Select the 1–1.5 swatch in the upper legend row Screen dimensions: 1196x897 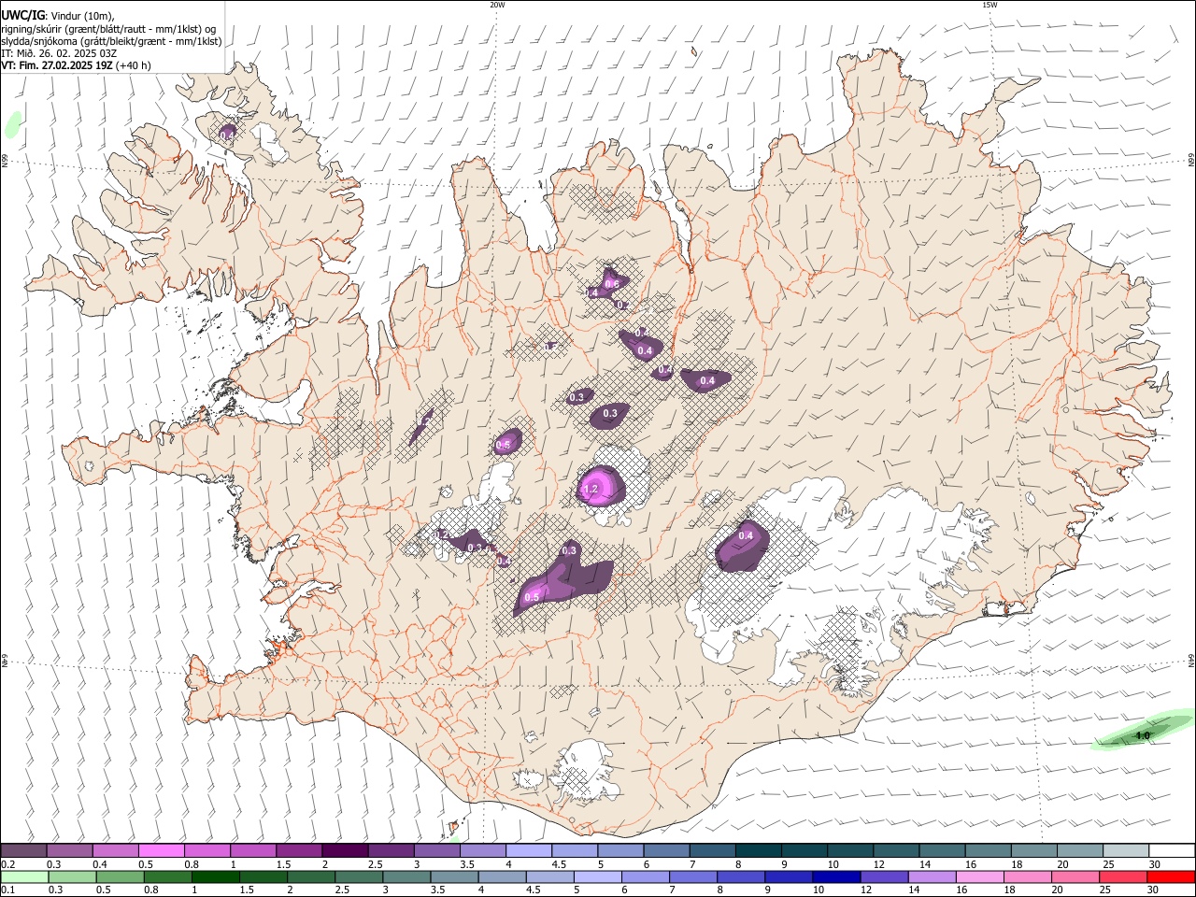tap(253, 850)
